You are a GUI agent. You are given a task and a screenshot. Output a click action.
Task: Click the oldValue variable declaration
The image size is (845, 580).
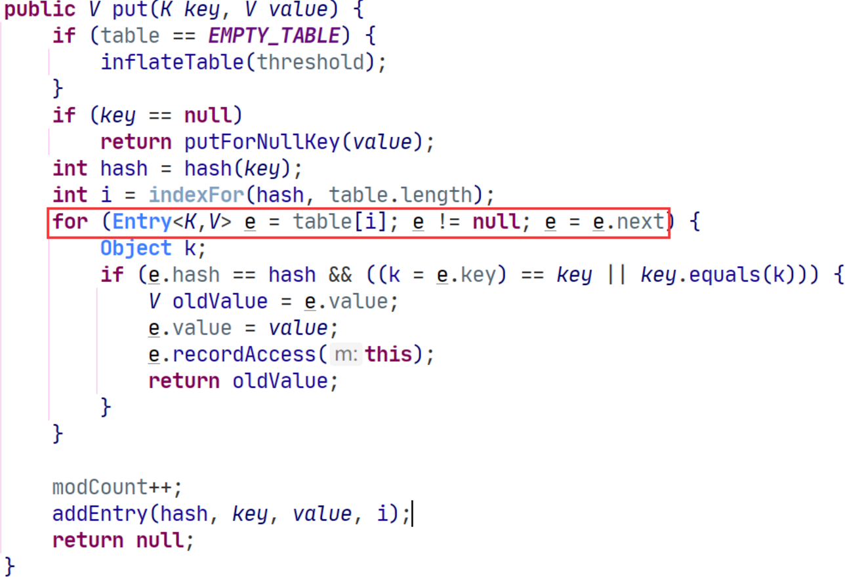pyautogui.click(x=220, y=301)
